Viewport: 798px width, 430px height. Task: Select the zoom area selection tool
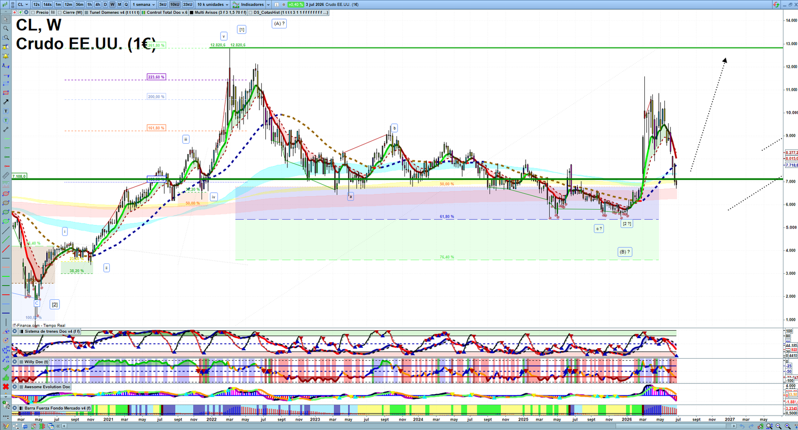(6, 37)
